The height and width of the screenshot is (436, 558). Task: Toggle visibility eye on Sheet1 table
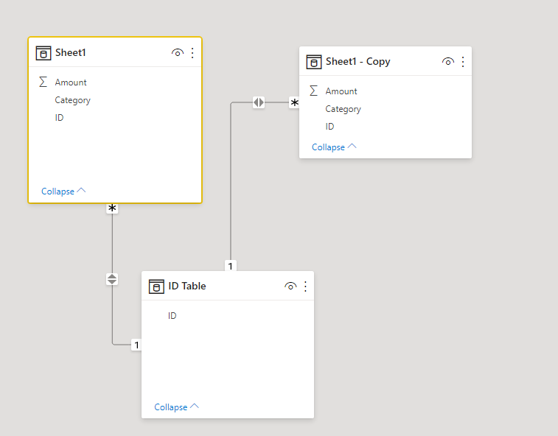click(x=177, y=53)
